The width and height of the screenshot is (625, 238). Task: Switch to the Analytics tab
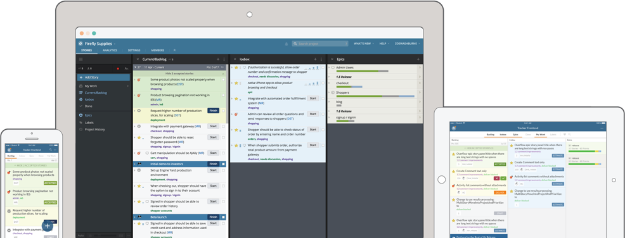click(110, 51)
